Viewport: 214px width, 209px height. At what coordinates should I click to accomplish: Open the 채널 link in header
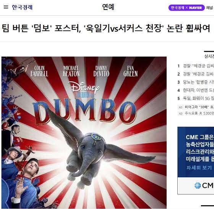[210, 8]
